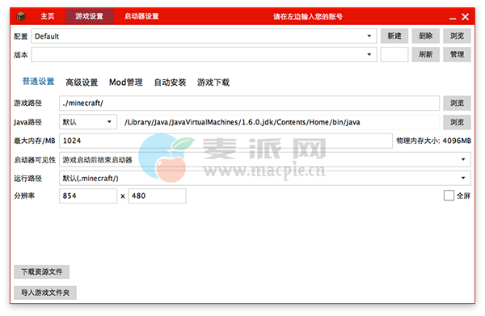Viewport: 485px width, 316px height.
Task: Click 浏览 next to the Java path
Action: click(x=457, y=122)
